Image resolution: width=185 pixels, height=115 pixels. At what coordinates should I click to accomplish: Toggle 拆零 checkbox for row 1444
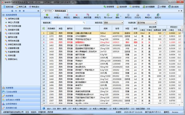pyautogui.click(x=164, y=79)
